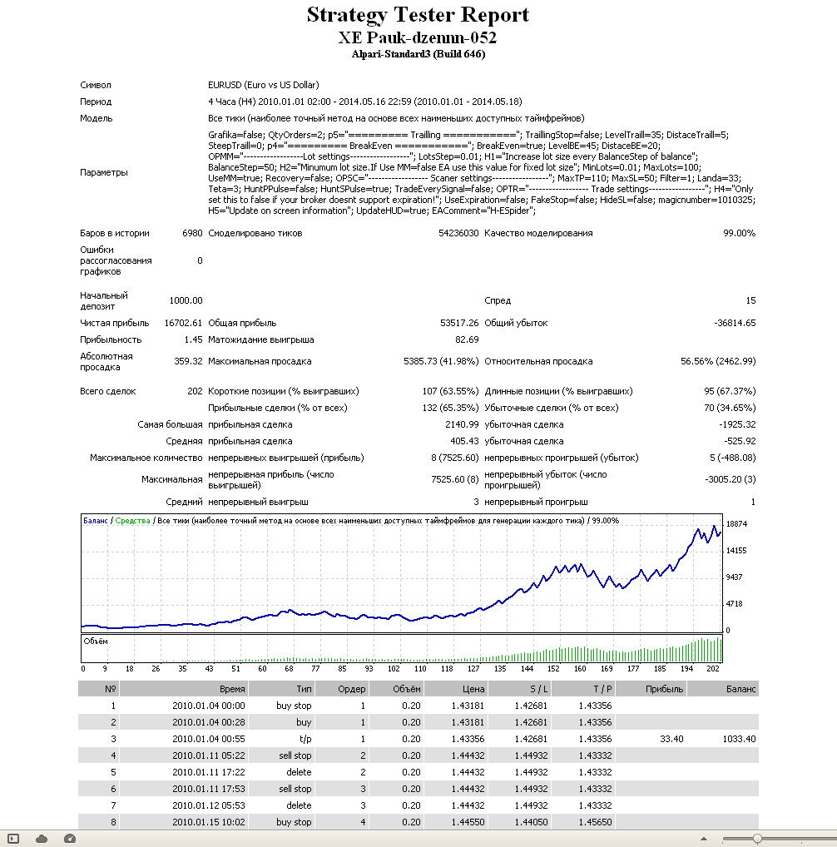Click the relative drawdown value 56.56% (2462.99)
The height and width of the screenshot is (847, 837).
(718, 361)
